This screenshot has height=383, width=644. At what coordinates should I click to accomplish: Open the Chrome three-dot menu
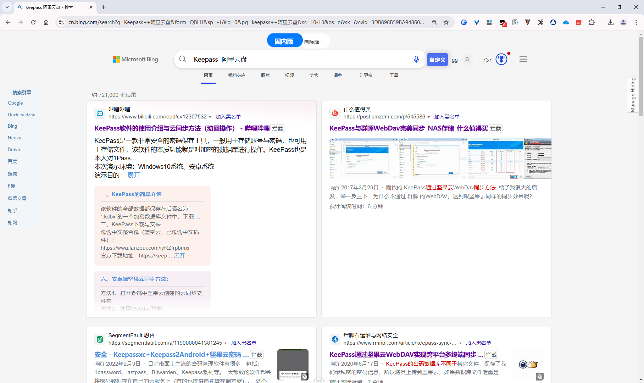tap(636, 22)
